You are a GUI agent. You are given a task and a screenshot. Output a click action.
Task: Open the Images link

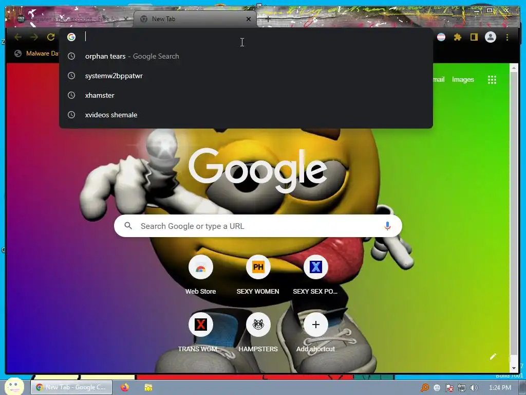coord(463,80)
